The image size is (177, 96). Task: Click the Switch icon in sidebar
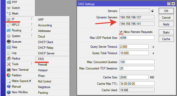9,8
